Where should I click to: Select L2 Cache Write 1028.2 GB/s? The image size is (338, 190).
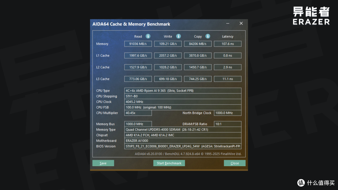click(x=168, y=67)
